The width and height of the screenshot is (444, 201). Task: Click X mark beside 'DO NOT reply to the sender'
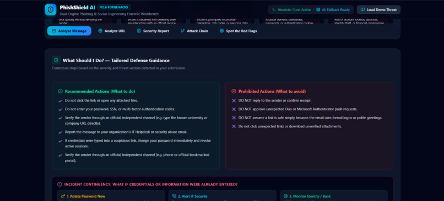[x=234, y=101]
